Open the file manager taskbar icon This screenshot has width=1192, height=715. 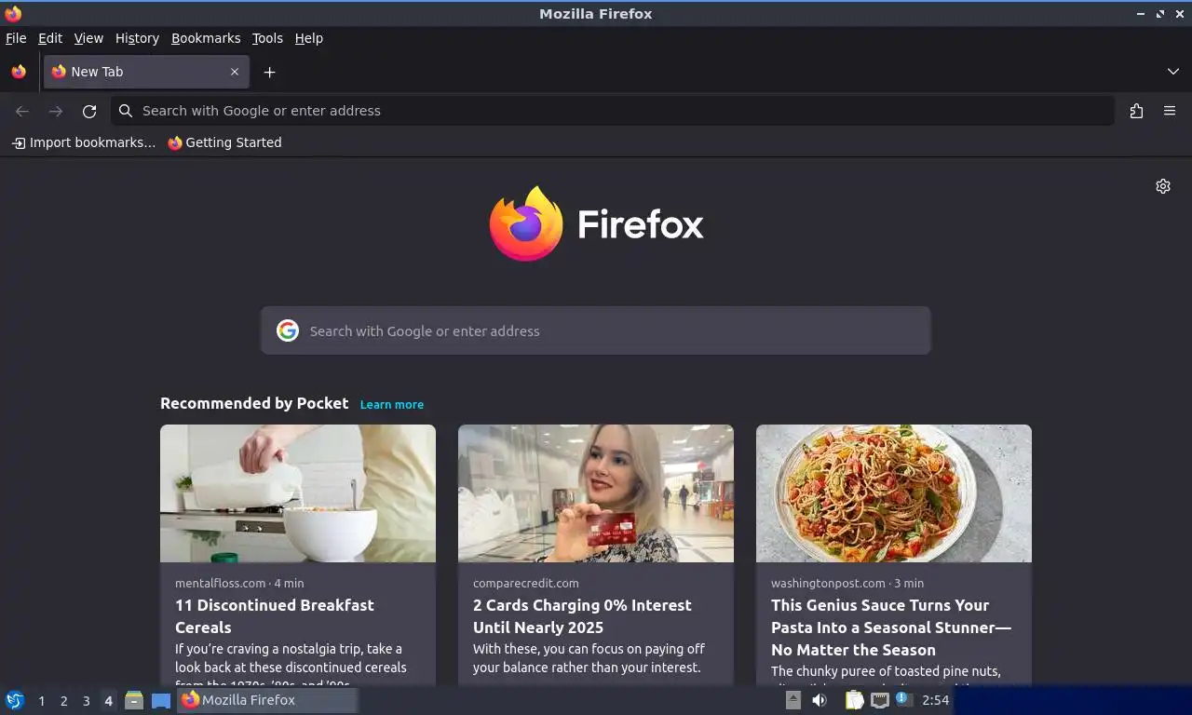coord(134,700)
